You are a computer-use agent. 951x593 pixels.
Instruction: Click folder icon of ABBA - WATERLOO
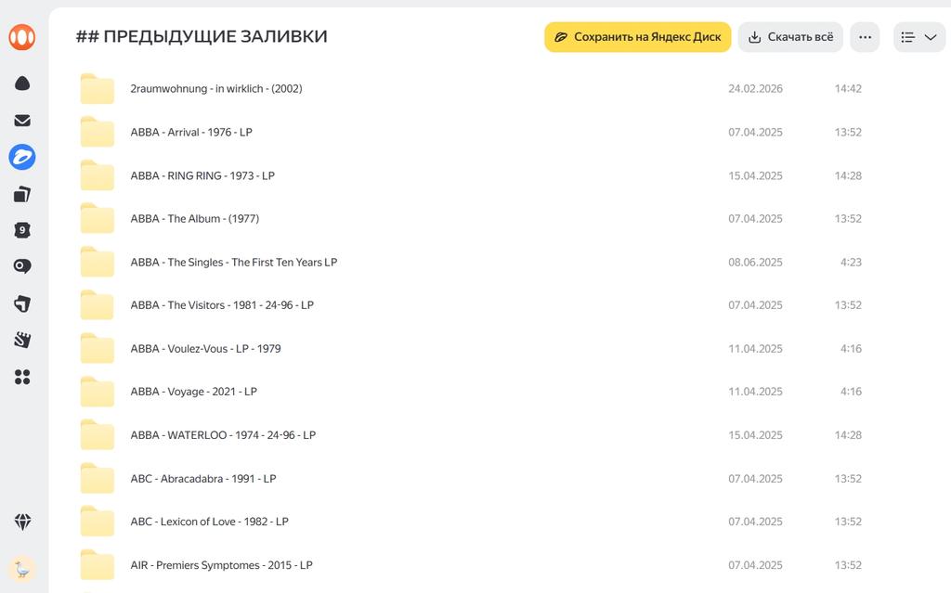point(97,435)
